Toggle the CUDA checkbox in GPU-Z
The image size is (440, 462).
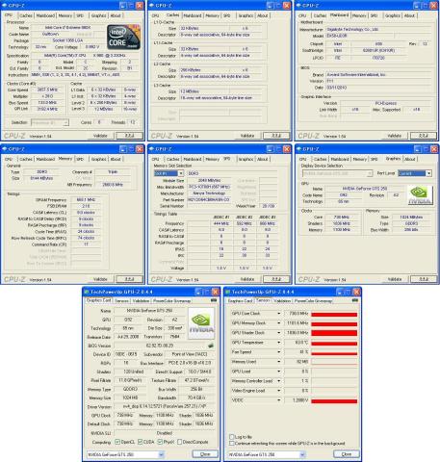tap(140, 442)
